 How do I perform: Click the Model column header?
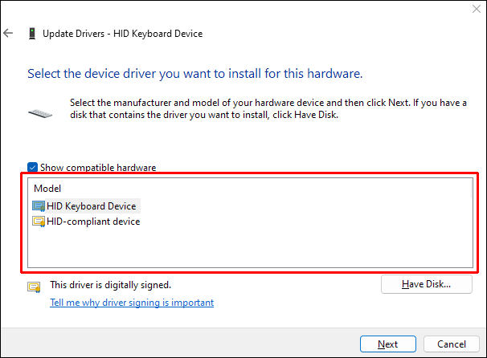[x=47, y=188]
